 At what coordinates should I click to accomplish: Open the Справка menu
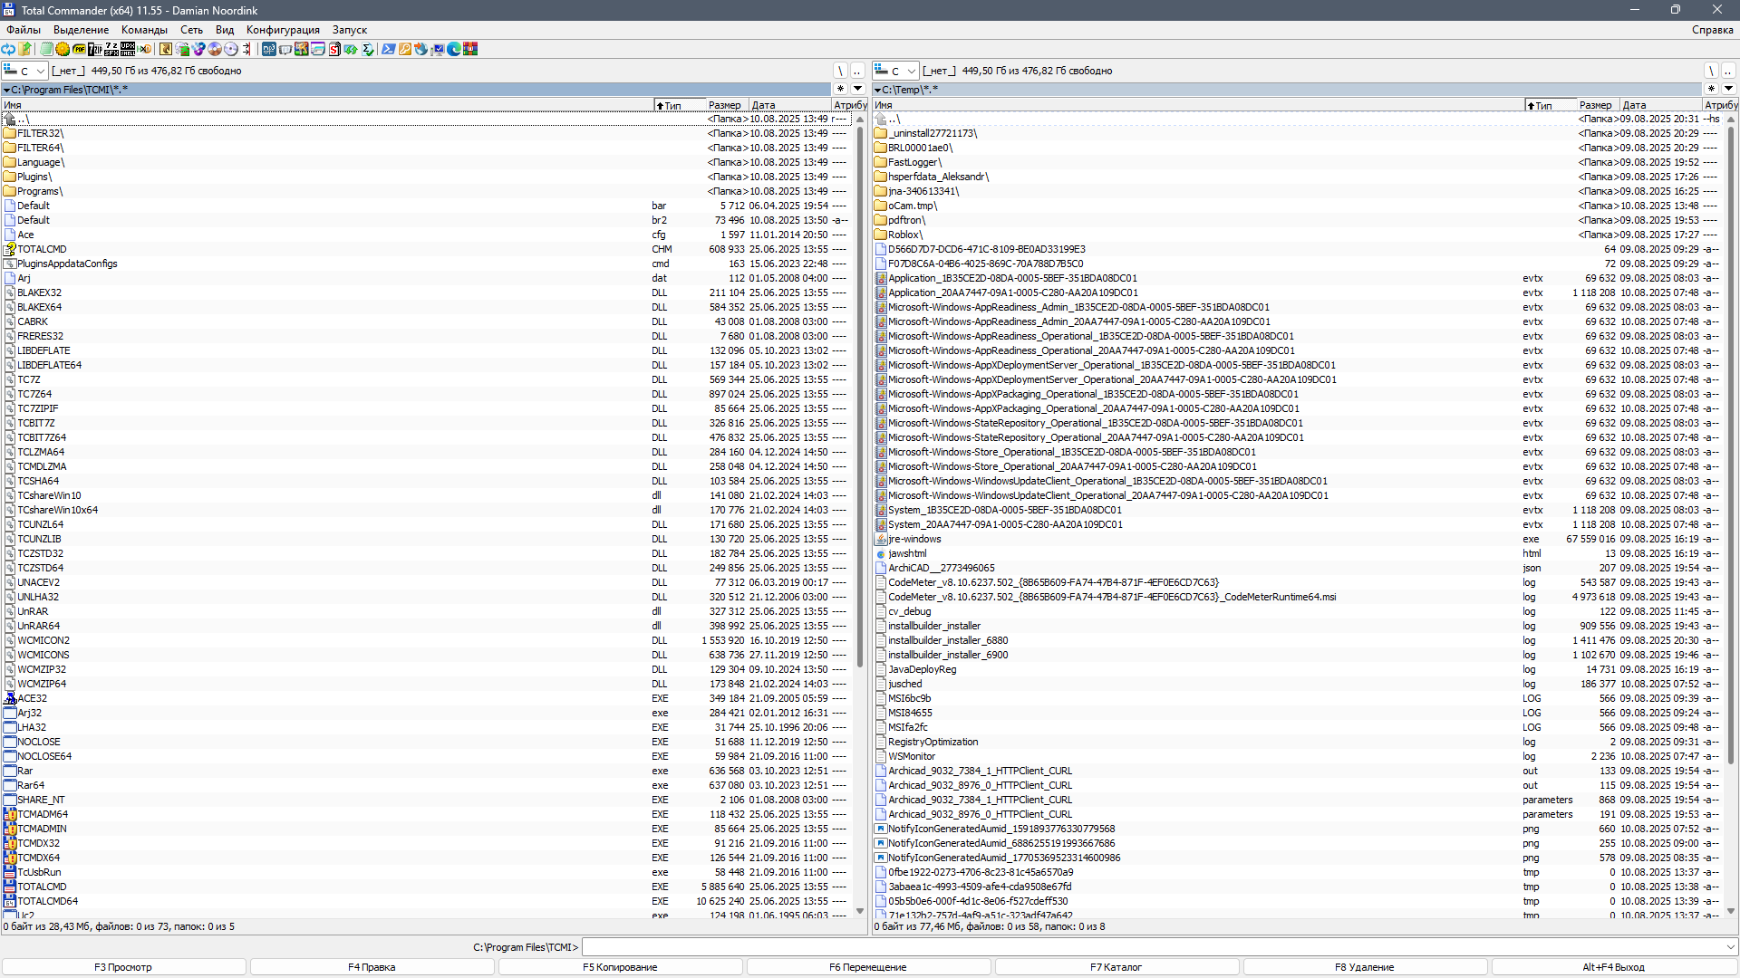(1712, 30)
